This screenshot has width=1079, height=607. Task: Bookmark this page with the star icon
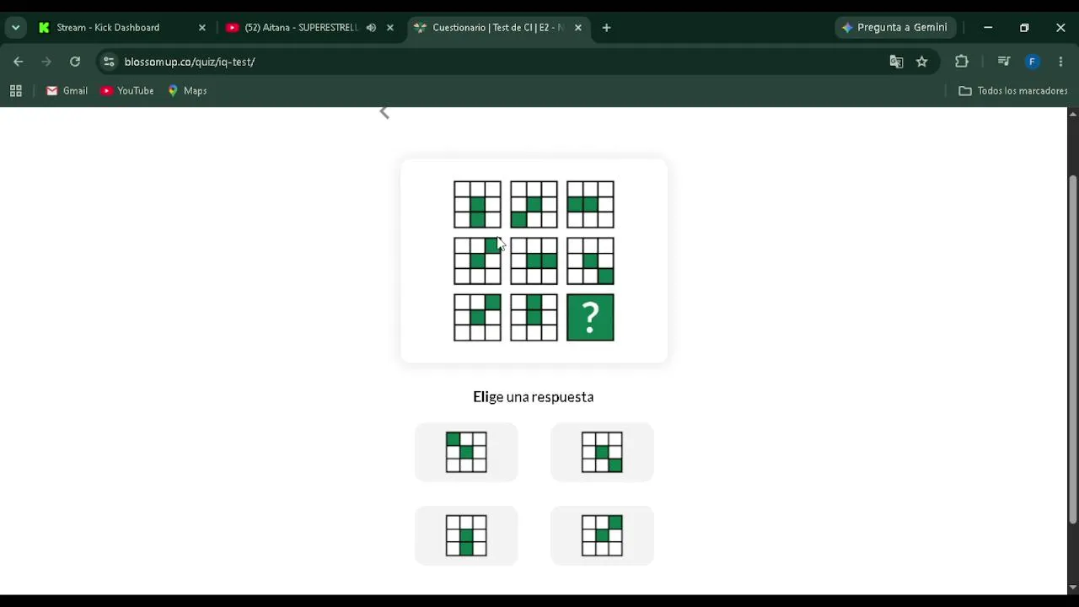coord(922,62)
